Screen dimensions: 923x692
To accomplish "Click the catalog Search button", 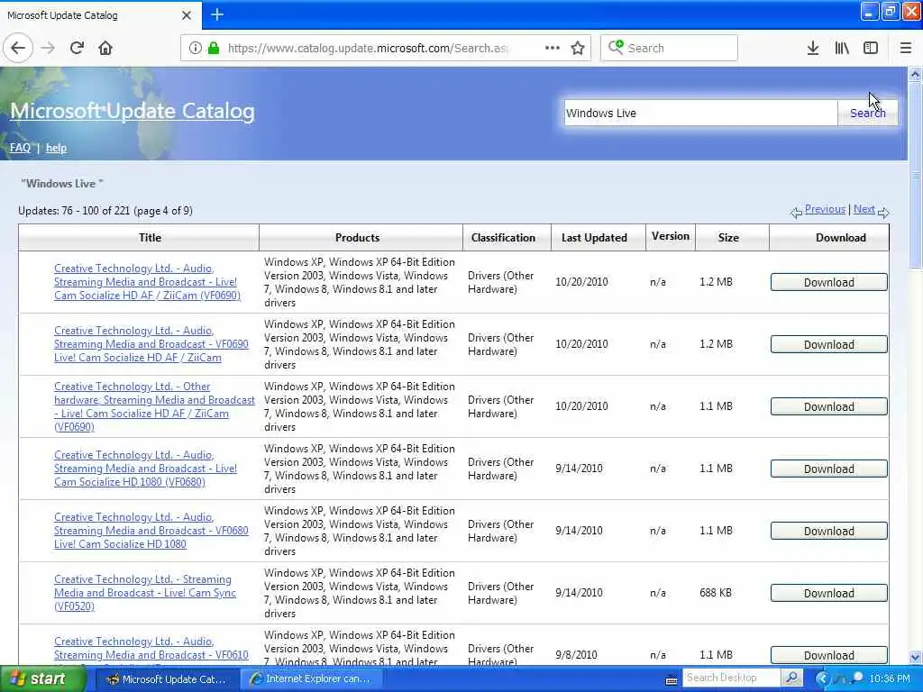I will coord(867,113).
